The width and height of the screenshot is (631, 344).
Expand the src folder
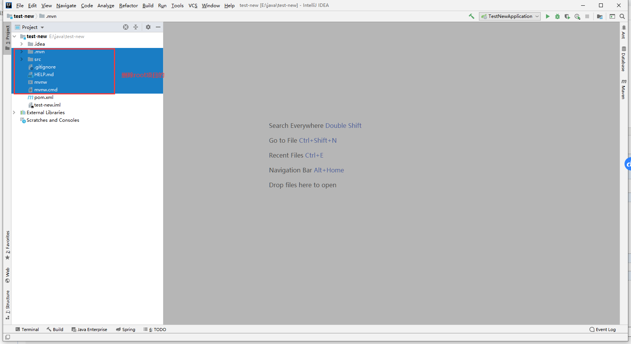22,59
